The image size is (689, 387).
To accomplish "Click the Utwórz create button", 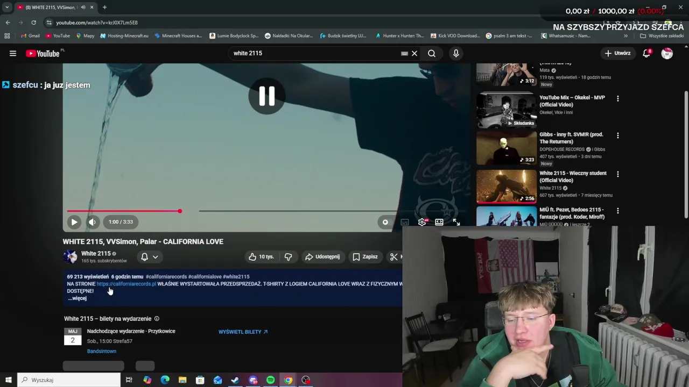I will (x=617, y=53).
